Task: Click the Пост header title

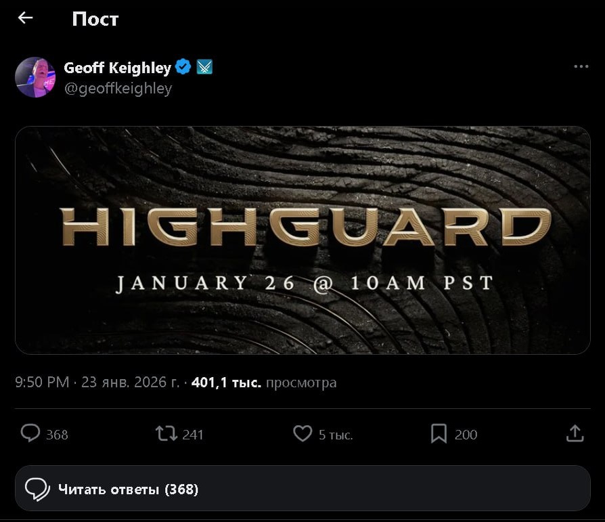Action: click(x=95, y=19)
